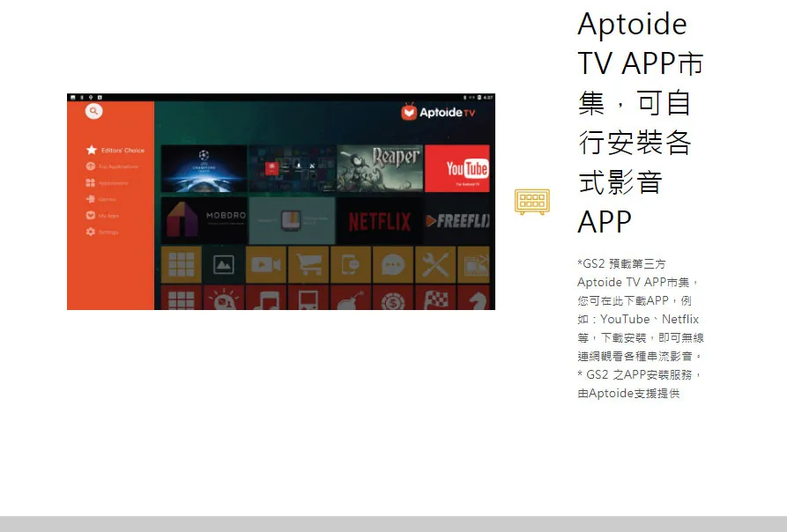The height and width of the screenshot is (532, 787).
Task: Open the Mobdro app tile
Action: click(204, 219)
